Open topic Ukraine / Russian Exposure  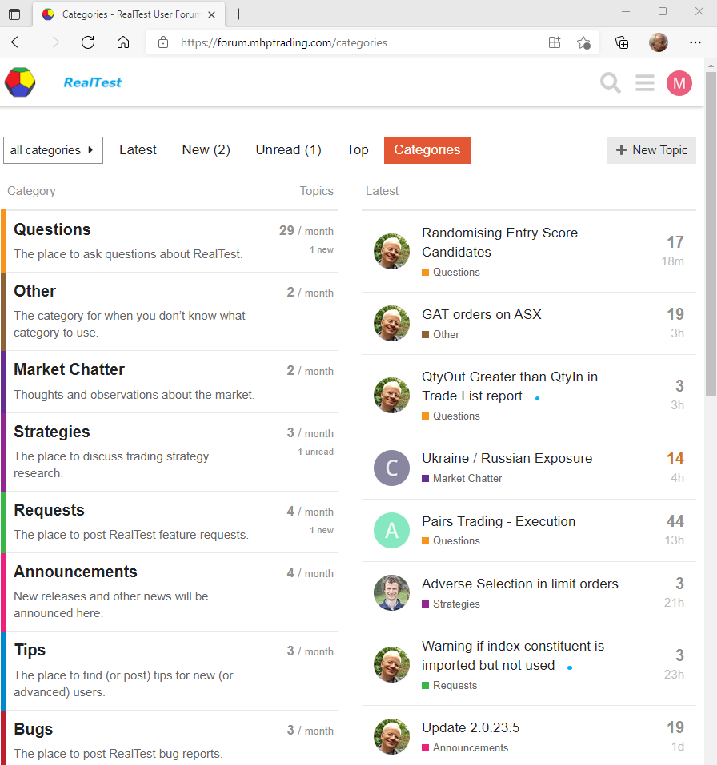(507, 459)
